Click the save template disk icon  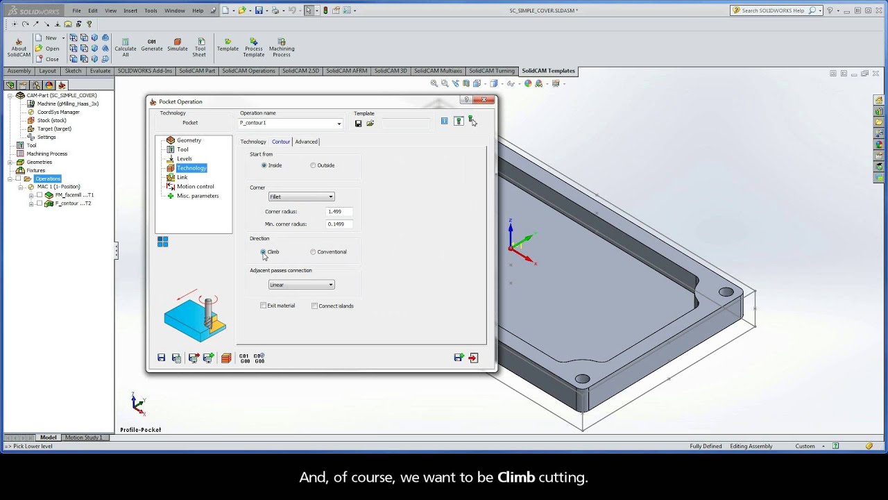coord(358,124)
